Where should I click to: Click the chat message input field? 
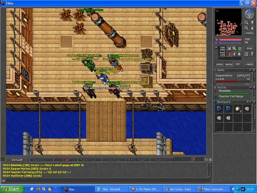[x=109, y=181]
